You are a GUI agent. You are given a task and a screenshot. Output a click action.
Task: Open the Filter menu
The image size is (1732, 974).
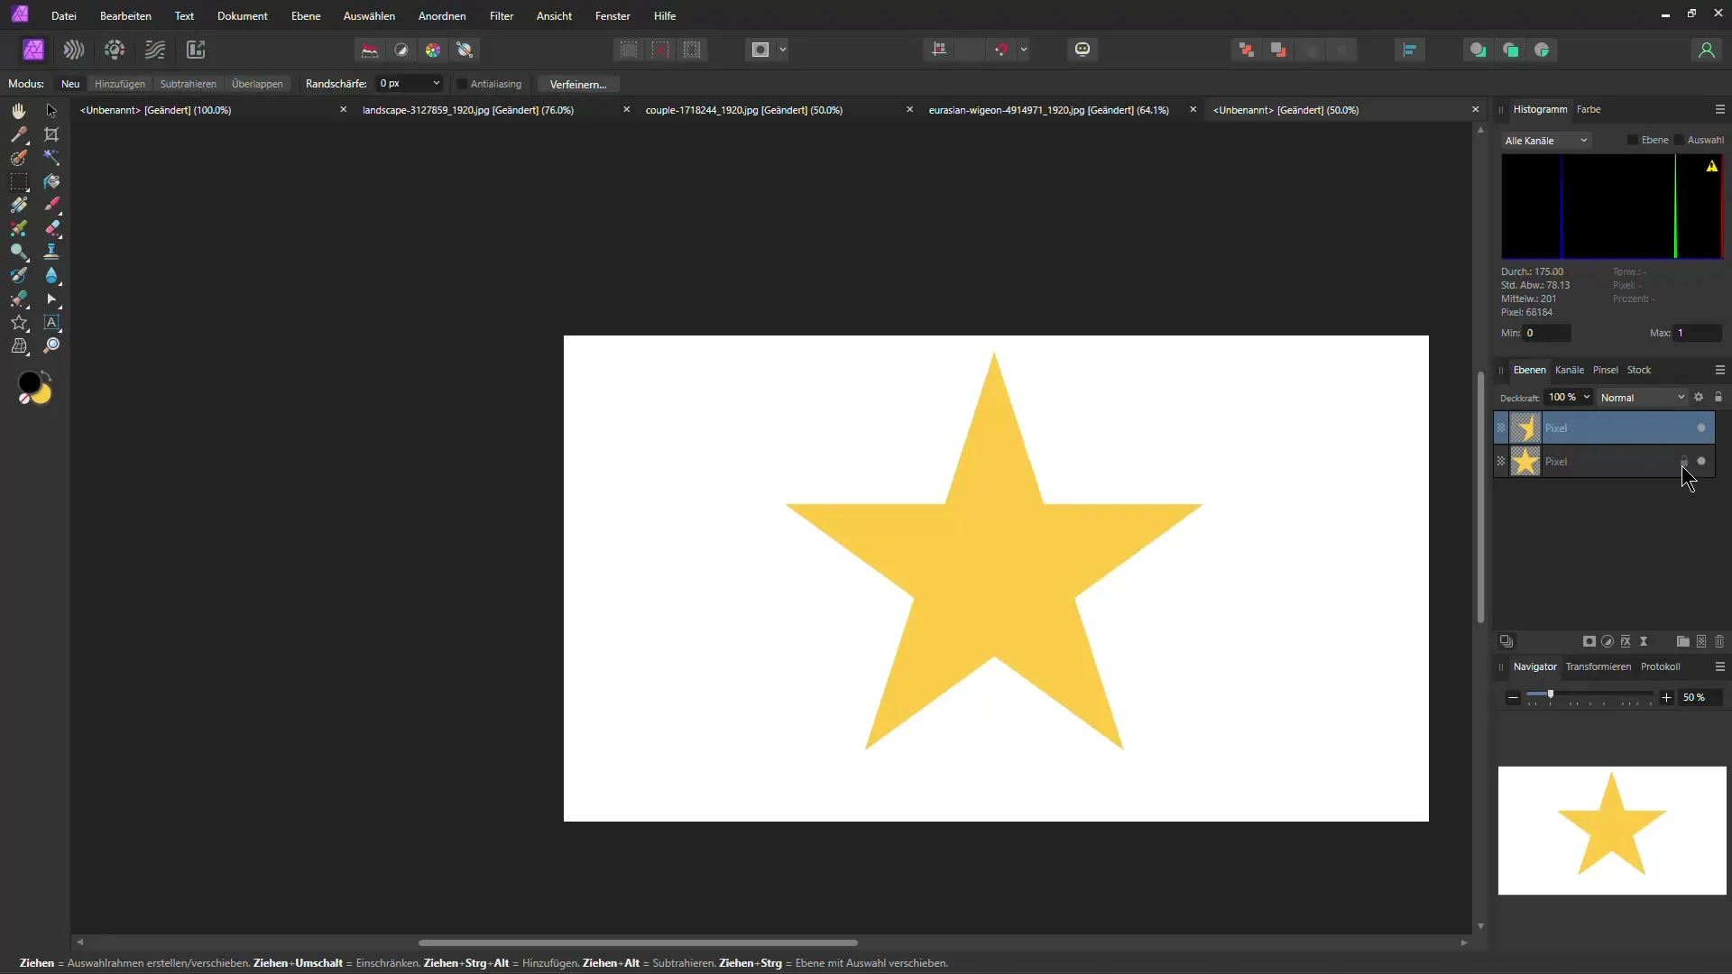coord(502,16)
